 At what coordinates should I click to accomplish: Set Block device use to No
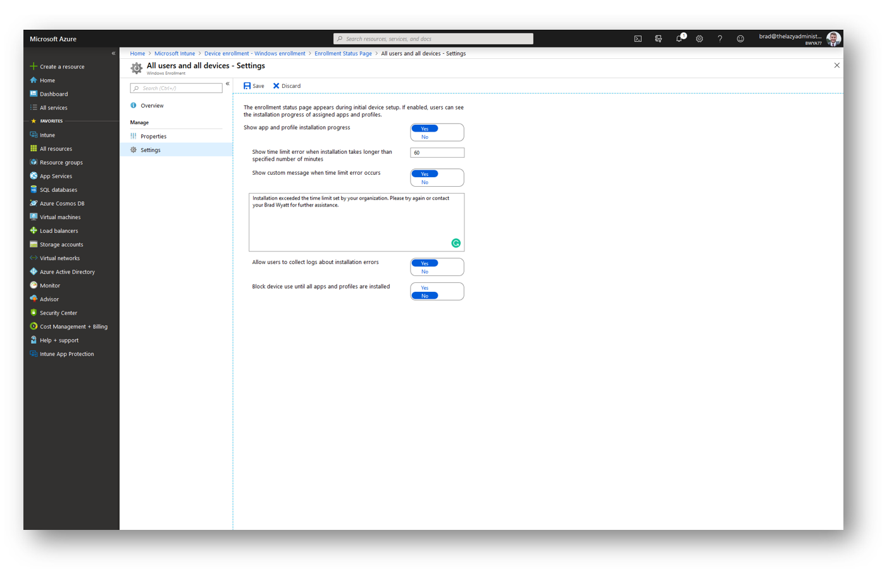425,296
